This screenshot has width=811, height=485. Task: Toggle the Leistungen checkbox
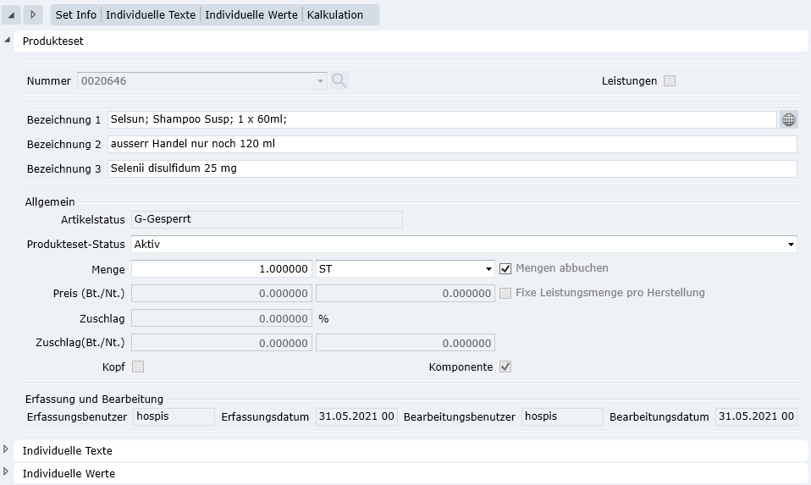pyautogui.click(x=670, y=81)
